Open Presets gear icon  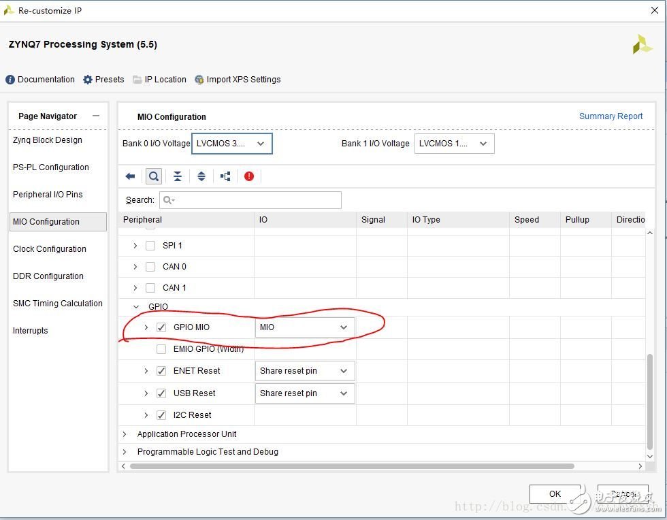88,80
